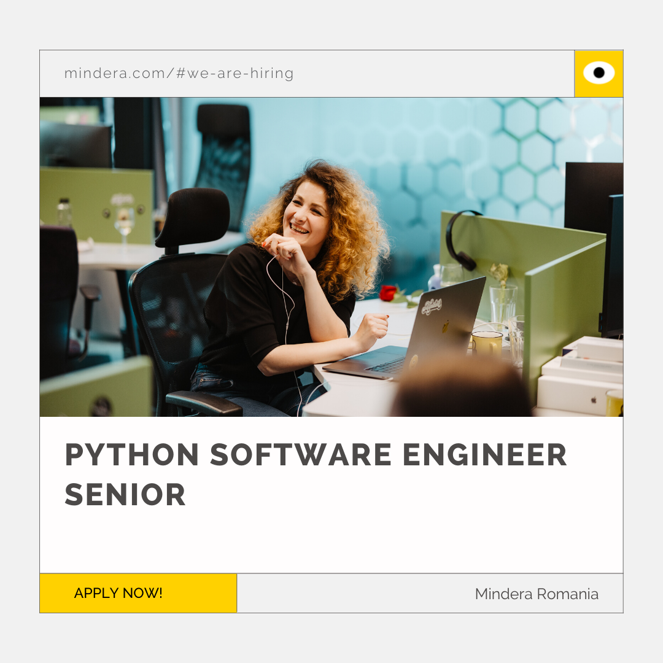The height and width of the screenshot is (663, 663).
Task: Click the yellow mug beside the laptop
Action: point(487,343)
